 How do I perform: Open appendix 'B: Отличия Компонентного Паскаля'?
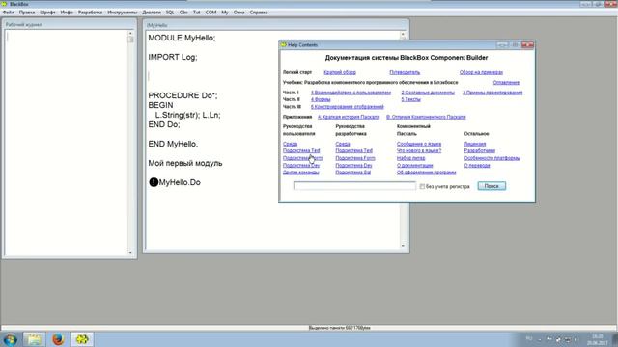[426, 117]
